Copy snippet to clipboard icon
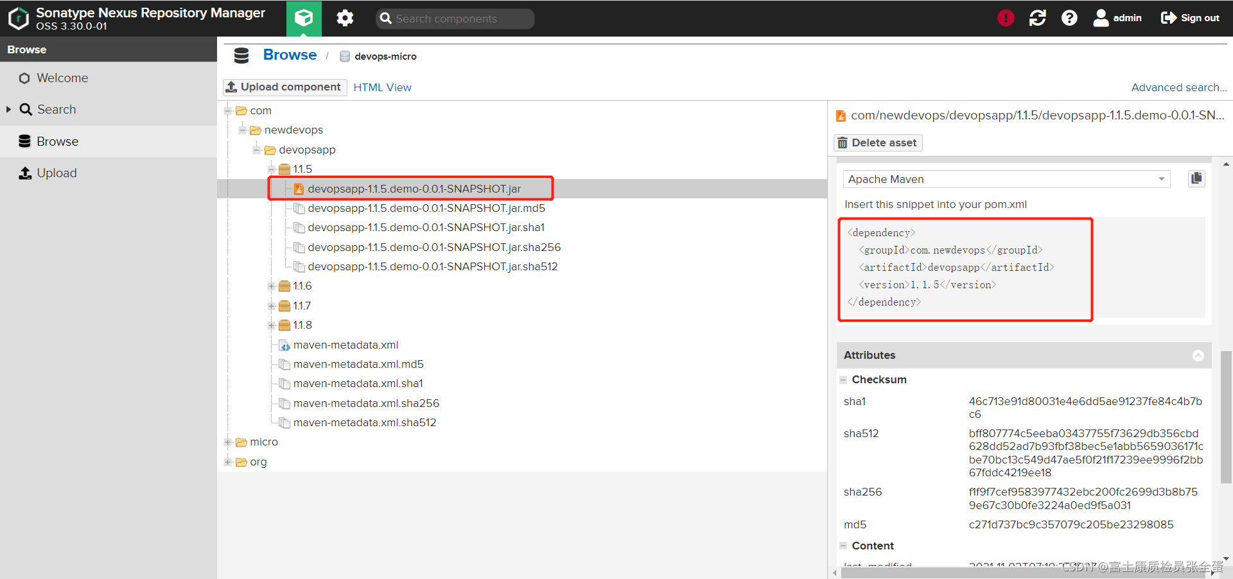The image size is (1233, 579). [1196, 178]
